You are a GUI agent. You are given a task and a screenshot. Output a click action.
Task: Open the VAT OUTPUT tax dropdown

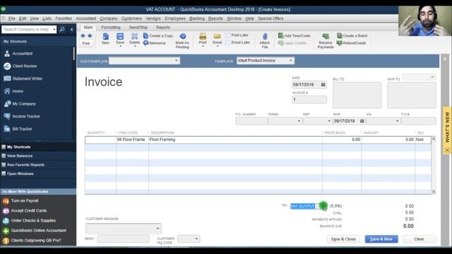coord(323,206)
